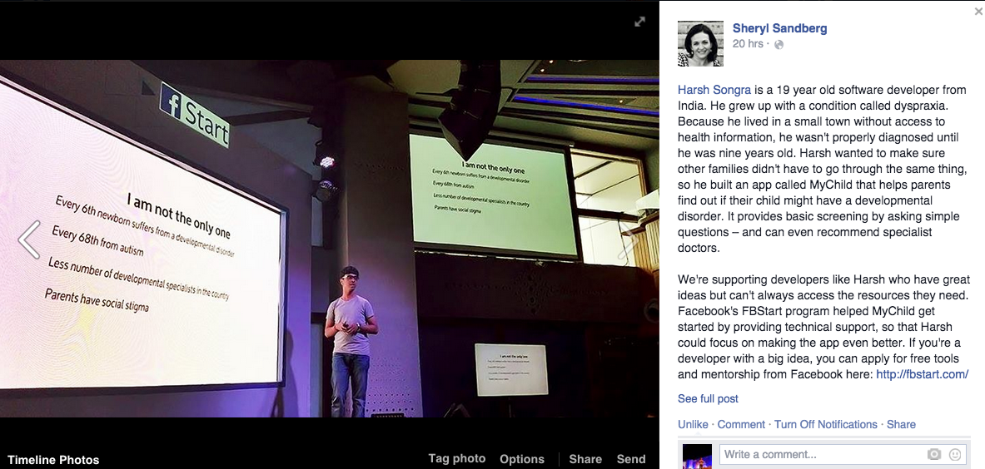This screenshot has height=469, width=985.
Task: Open the emoji smiley picker
Action: (x=955, y=454)
